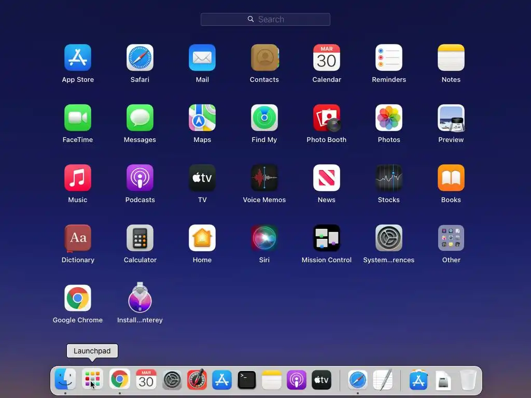Viewport: 531px width, 398px height.
Task: Launch the News app
Action: tap(327, 178)
